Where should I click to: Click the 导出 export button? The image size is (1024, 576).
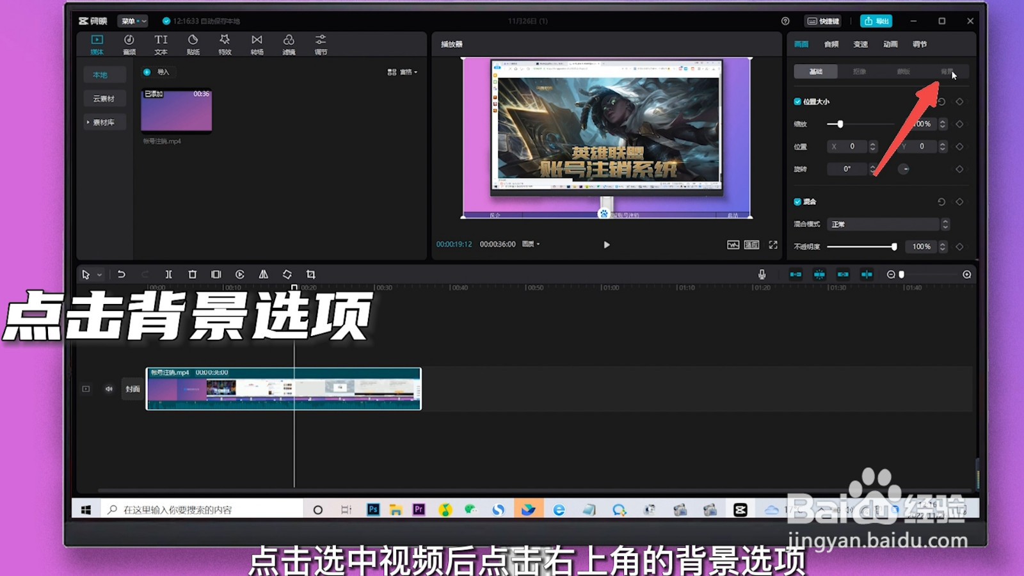coord(876,21)
